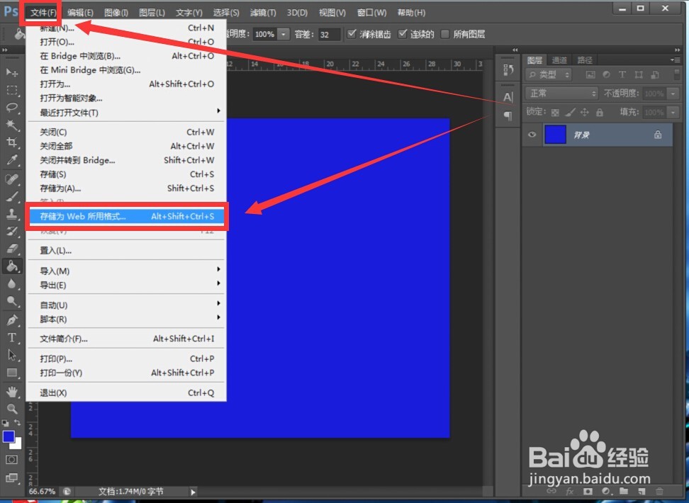Open the 类型 layer filter dropdown

click(549, 74)
